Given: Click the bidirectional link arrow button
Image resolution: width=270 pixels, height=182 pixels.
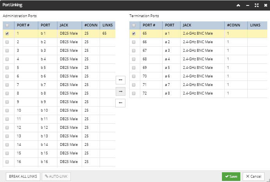Looking at the screenshot, I should (120, 80).
